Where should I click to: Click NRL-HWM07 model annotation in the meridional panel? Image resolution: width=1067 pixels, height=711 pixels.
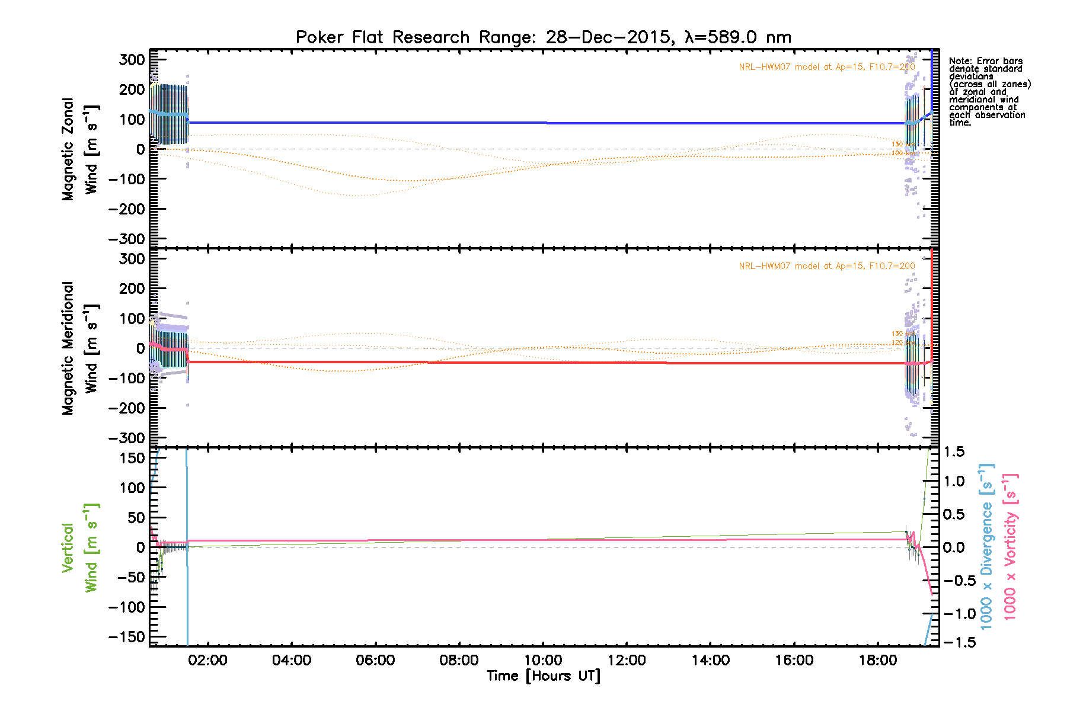pos(826,266)
